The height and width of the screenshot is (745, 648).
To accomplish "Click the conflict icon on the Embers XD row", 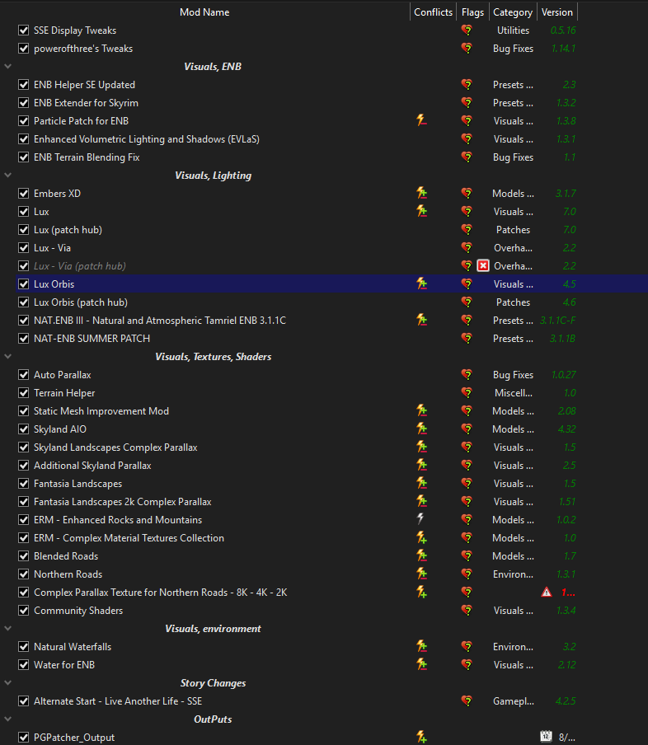I will [x=421, y=194].
